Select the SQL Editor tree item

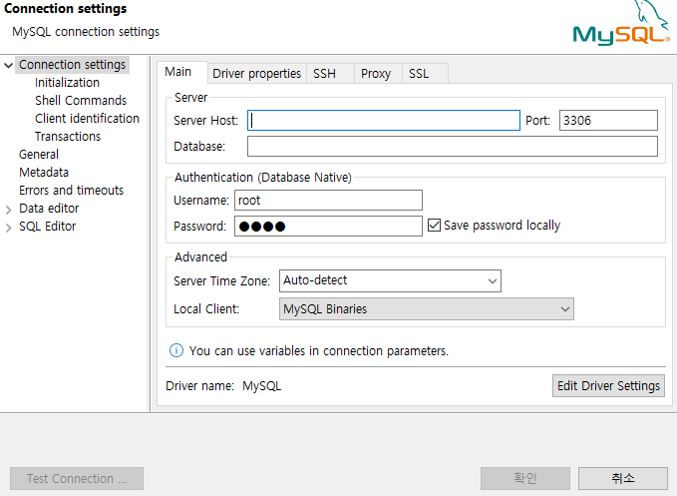[48, 227]
